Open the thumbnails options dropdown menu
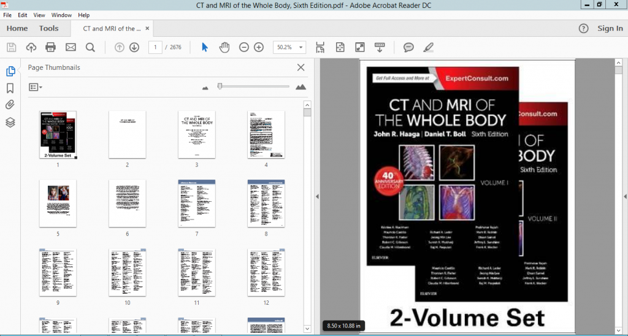The height and width of the screenshot is (336, 628). pyautogui.click(x=35, y=87)
